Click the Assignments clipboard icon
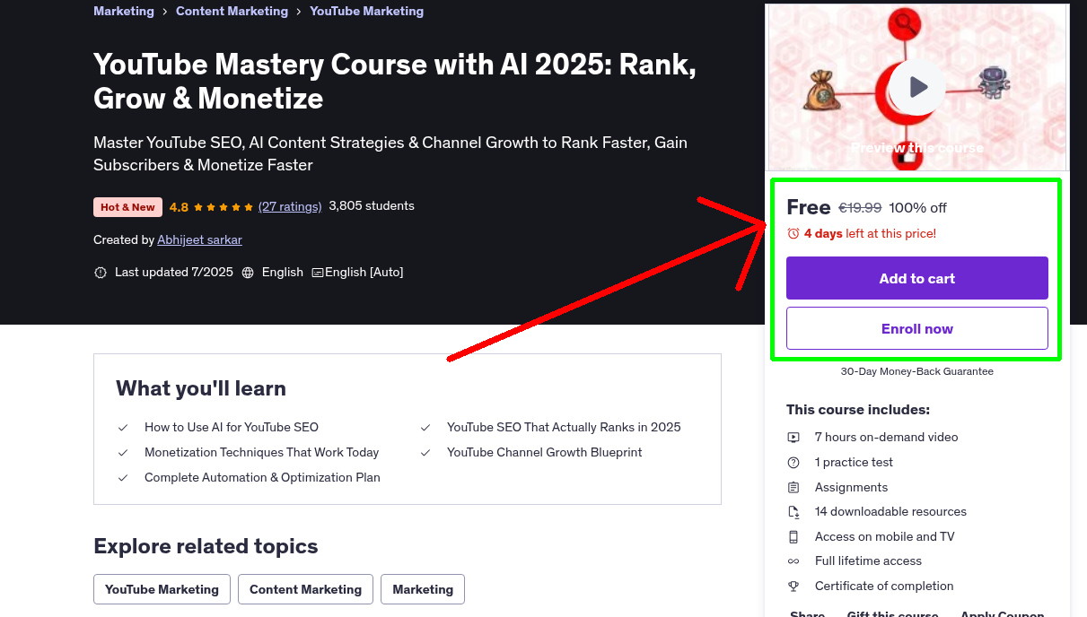The image size is (1087, 617). [x=793, y=488]
